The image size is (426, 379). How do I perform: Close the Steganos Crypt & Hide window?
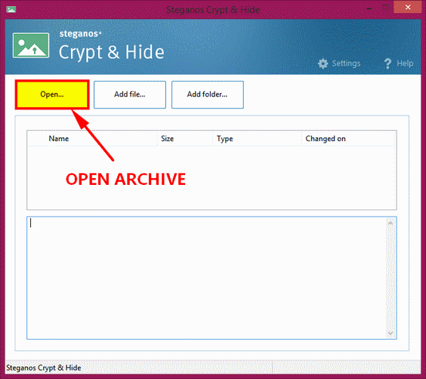pos(407,8)
